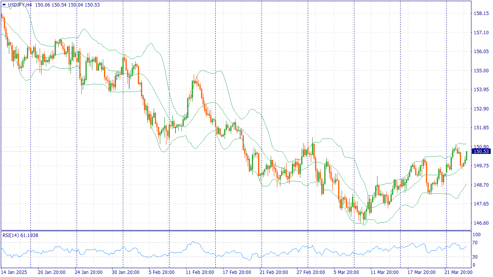This screenshot has width=493, height=277.
Task: Click the RSI 70 level label
Action: (x=475, y=243)
